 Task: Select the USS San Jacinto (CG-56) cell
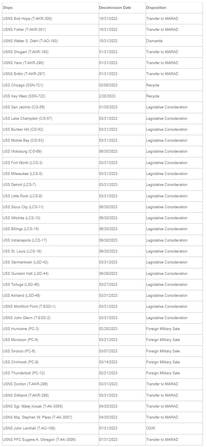[x=50, y=107]
